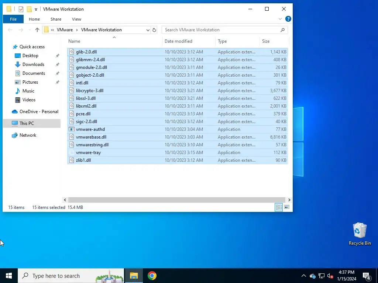Expand the breadcrumb chevron after VMware

pyautogui.click(x=77, y=30)
